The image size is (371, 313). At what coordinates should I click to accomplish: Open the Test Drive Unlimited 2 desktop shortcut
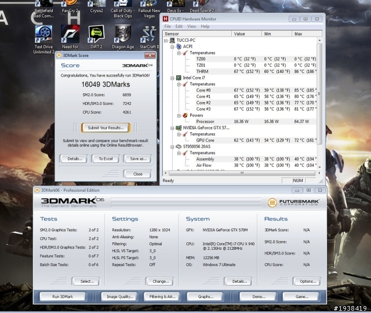tap(44, 39)
